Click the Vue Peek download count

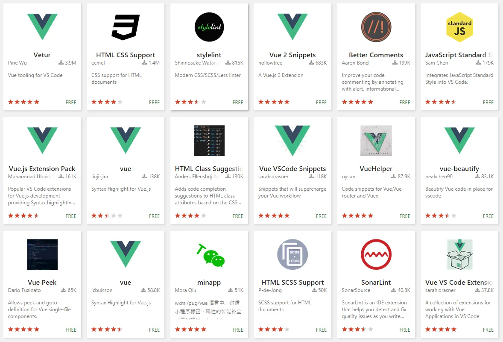(x=69, y=290)
